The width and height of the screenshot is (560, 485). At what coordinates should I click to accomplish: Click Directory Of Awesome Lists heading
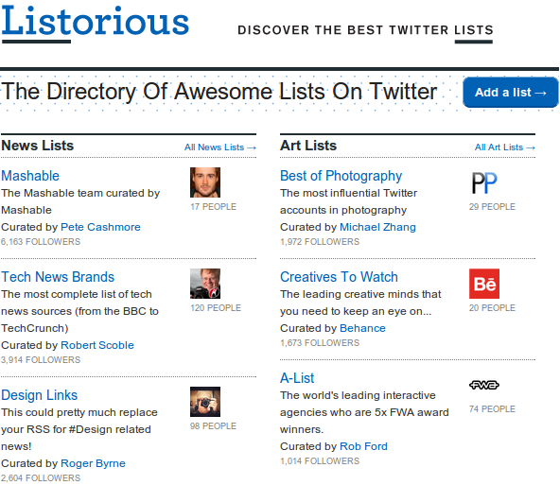click(219, 92)
